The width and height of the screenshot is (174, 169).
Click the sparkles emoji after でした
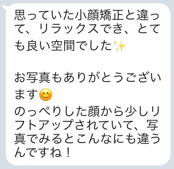(x=119, y=46)
